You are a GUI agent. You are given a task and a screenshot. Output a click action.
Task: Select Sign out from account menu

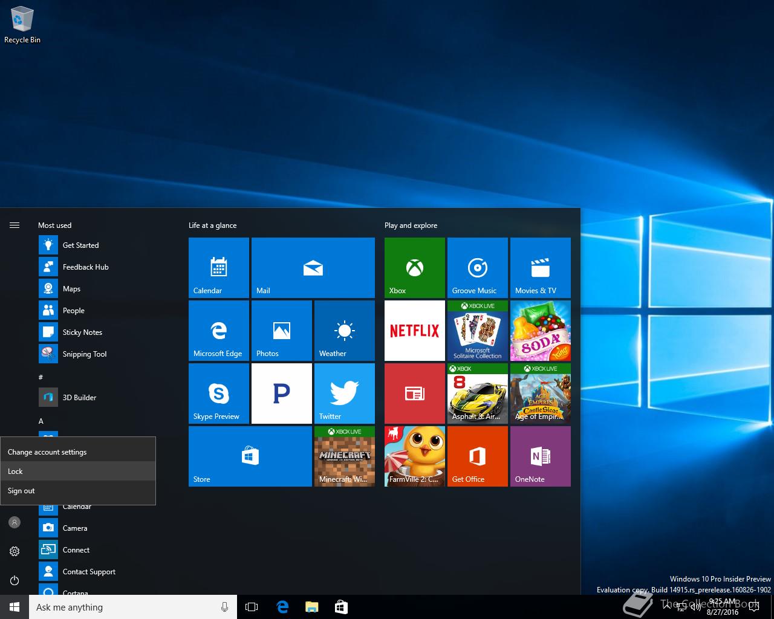point(78,491)
